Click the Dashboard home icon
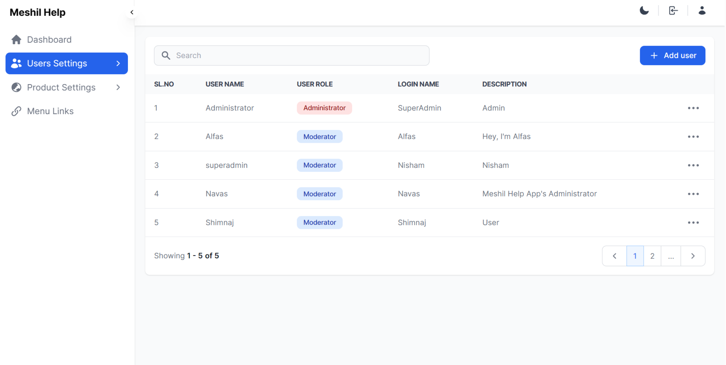 click(16, 40)
